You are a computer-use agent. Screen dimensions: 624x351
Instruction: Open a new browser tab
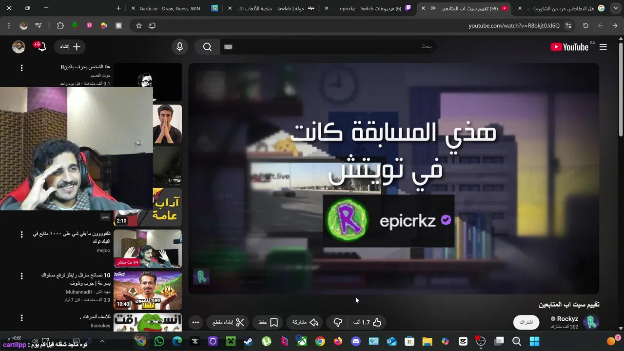tap(118, 8)
